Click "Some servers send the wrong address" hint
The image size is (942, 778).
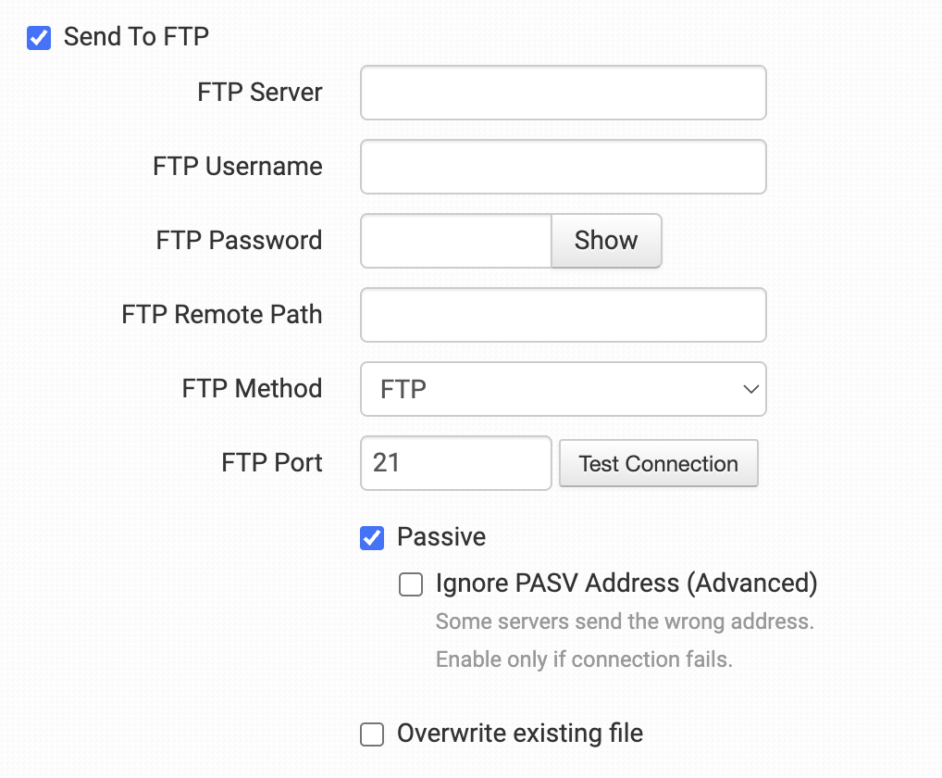(625, 621)
